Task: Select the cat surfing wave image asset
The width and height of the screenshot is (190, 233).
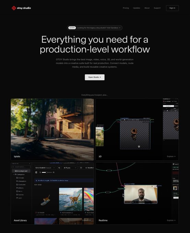Action: tap(71, 199)
